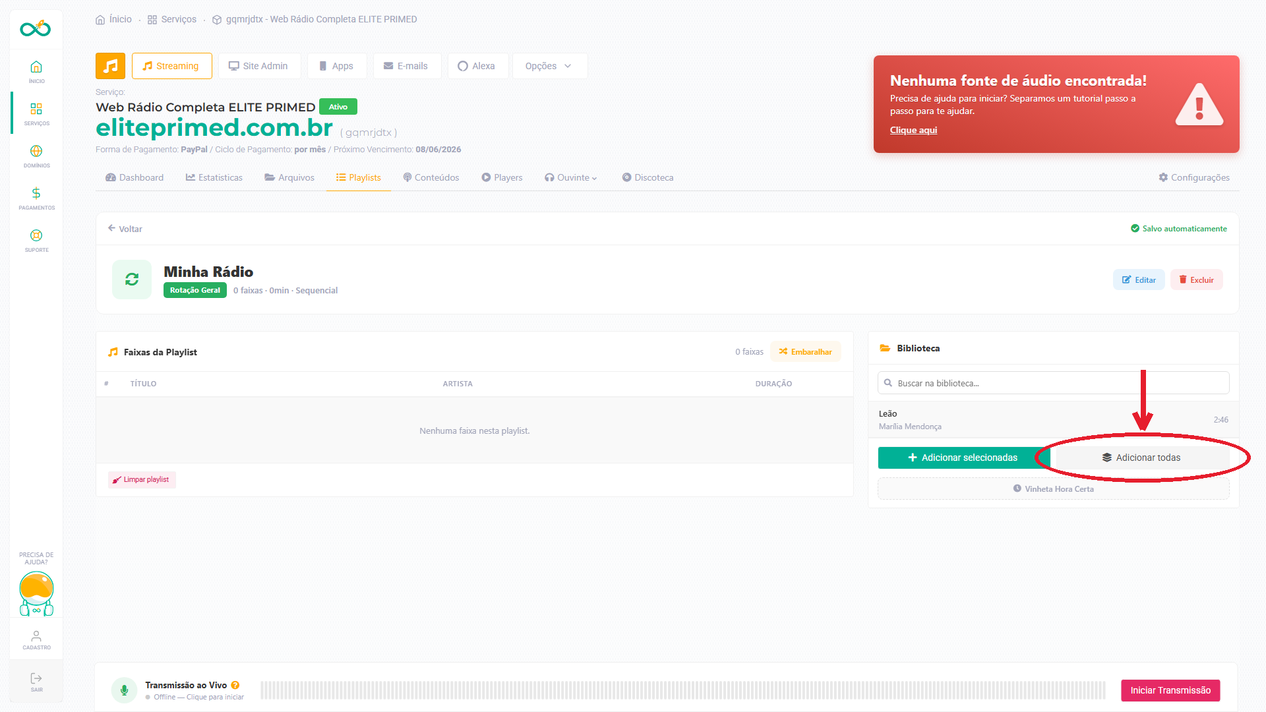Open the Streaming section
The image size is (1266, 712).
point(171,66)
